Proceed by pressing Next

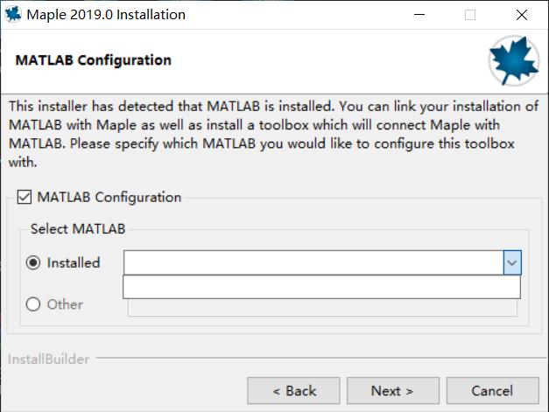[392, 390]
